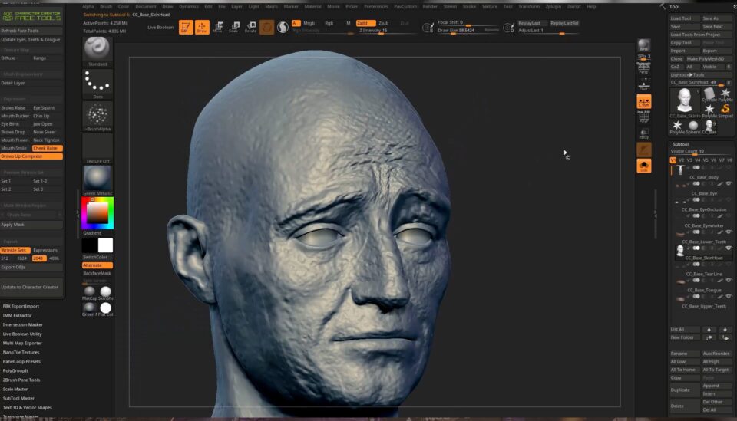This screenshot has width=737, height=421.
Task: Select the CC_Base_SkinHead tool thumbnail
Action: [684, 101]
